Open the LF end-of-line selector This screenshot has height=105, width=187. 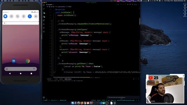coord(106,100)
